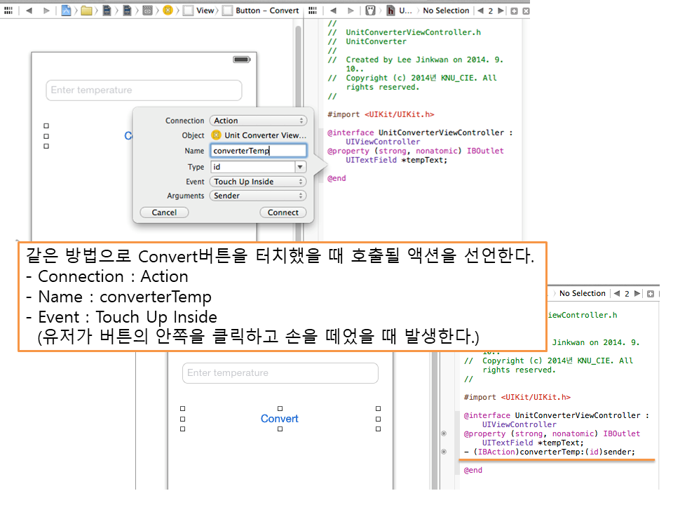Open the Event dropdown showing Touch Up Inside
Image resolution: width=673 pixels, height=505 pixels.
[x=258, y=182]
